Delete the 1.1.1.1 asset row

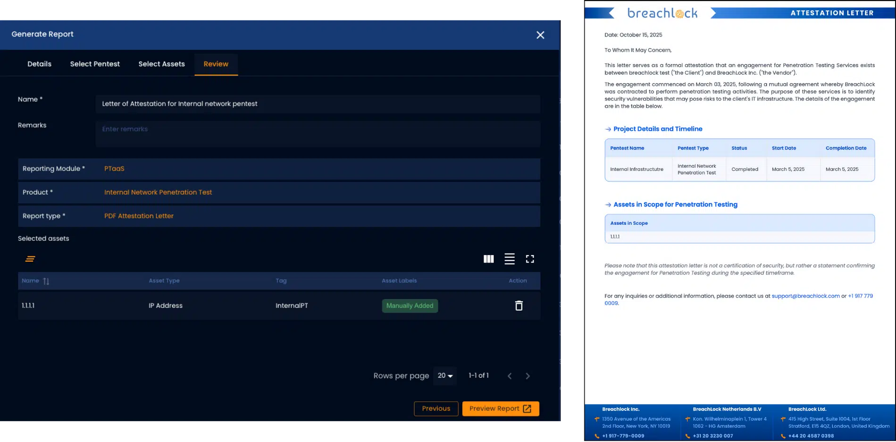click(x=519, y=306)
